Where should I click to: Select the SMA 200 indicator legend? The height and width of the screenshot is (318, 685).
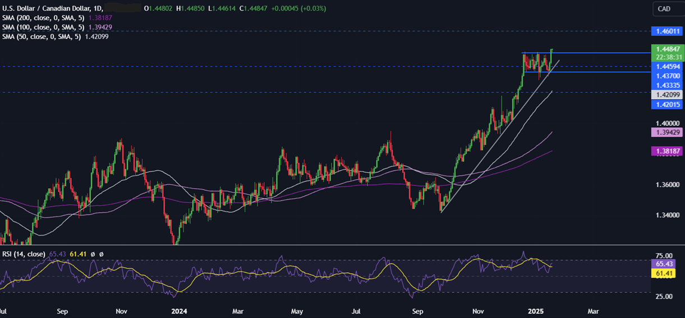[42, 17]
